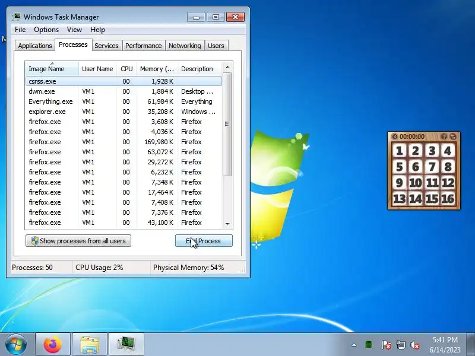Click the process list scroll up arrow
The image size is (475, 356).
(227, 67)
